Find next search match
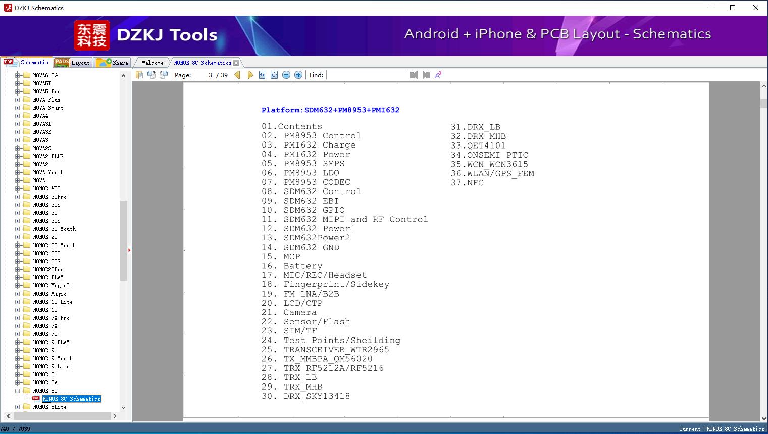 [426, 75]
